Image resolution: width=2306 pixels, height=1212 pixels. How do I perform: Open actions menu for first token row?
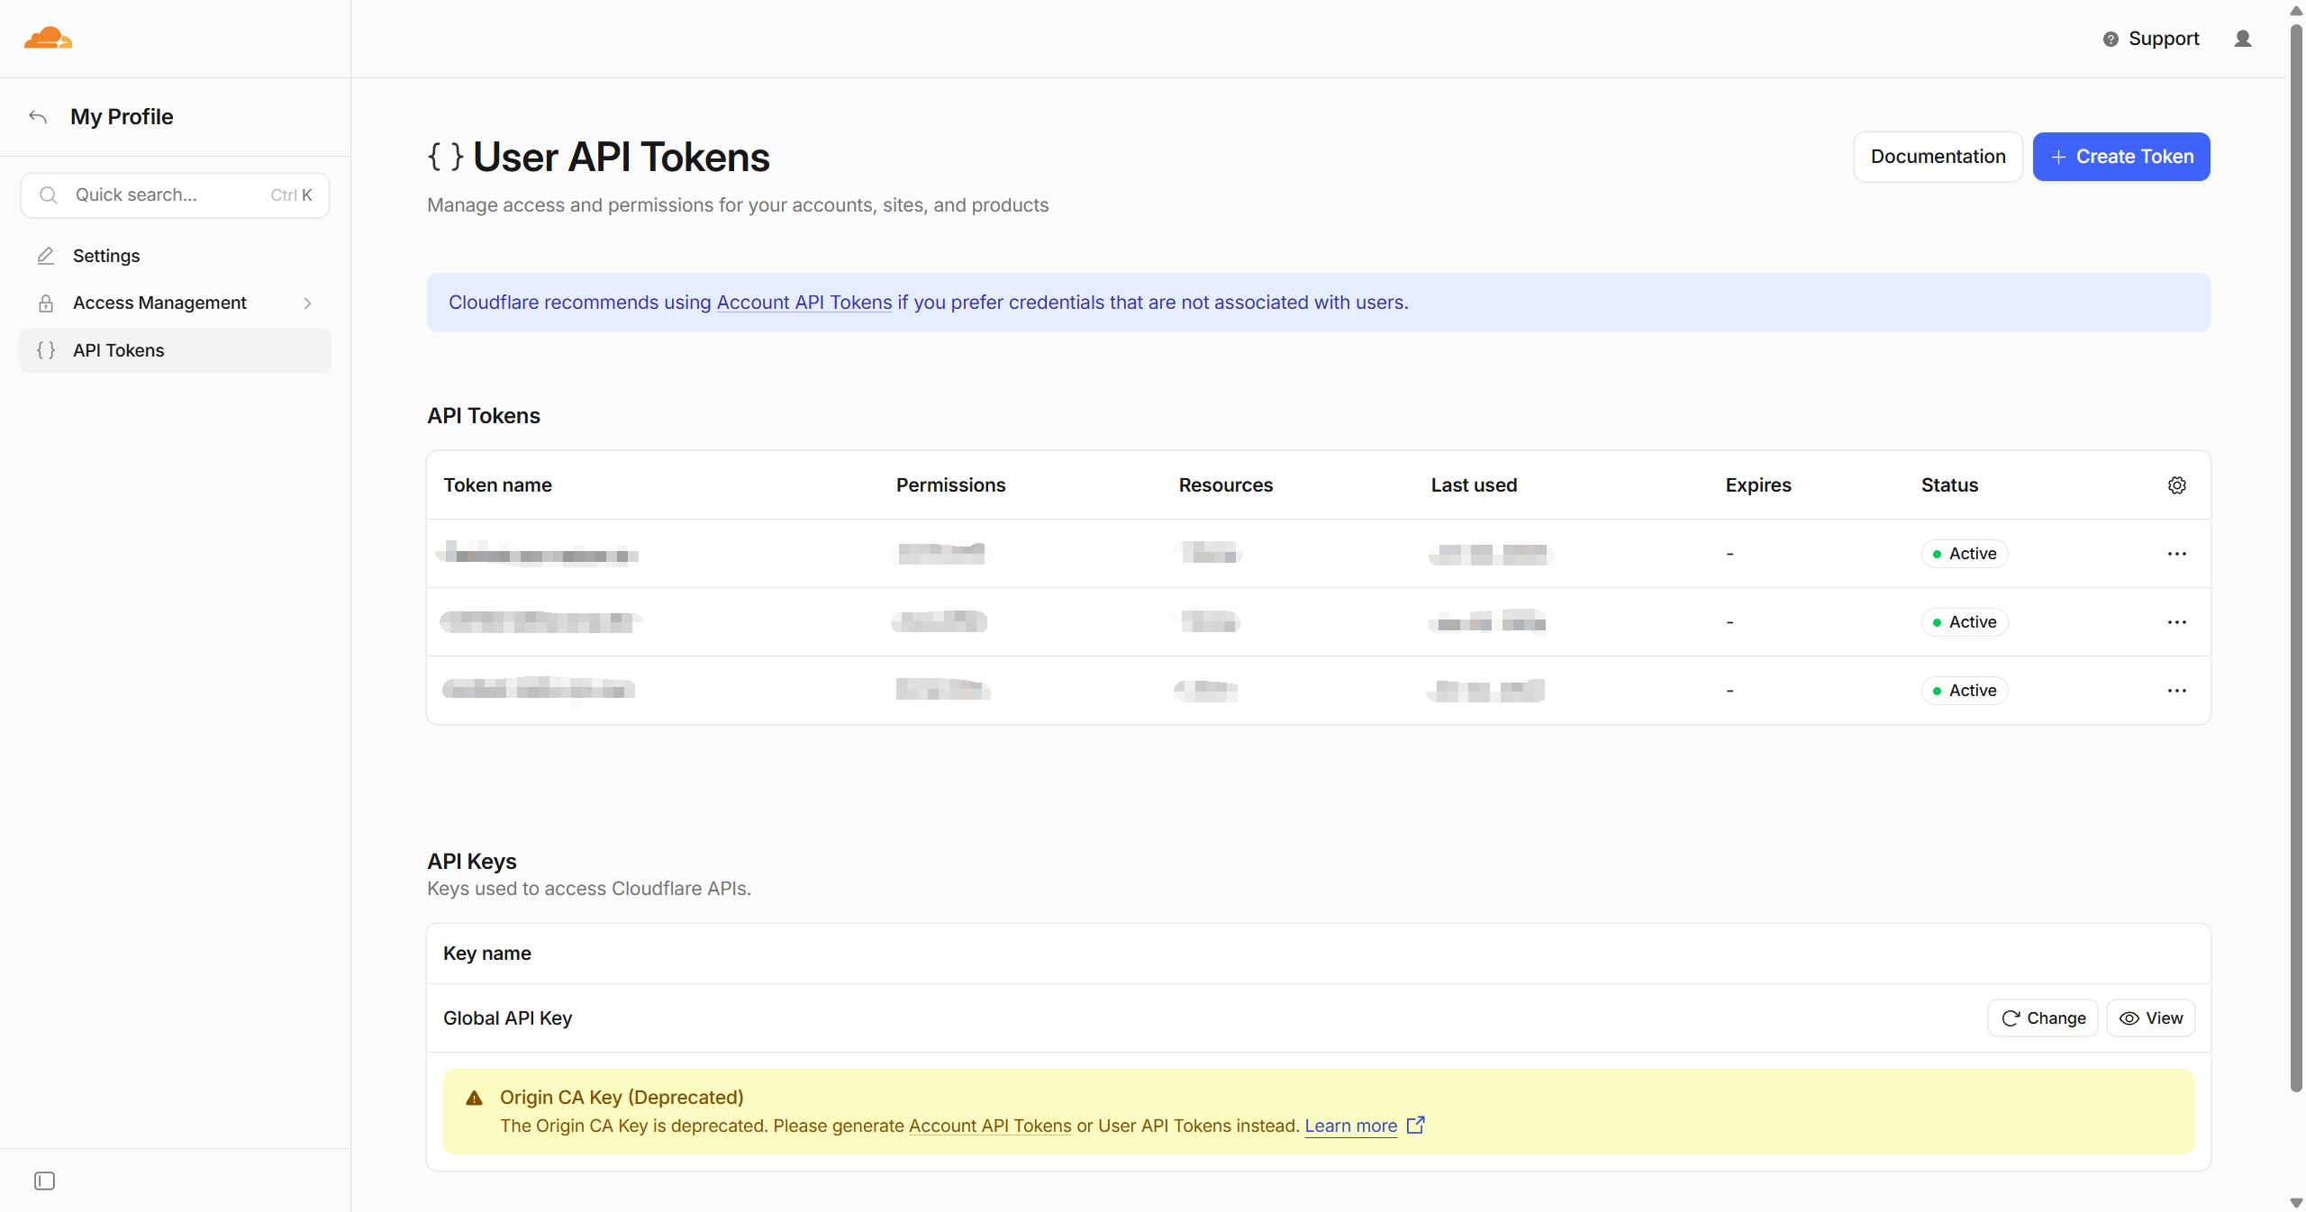pyautogui.click(x=2177, y=554)
